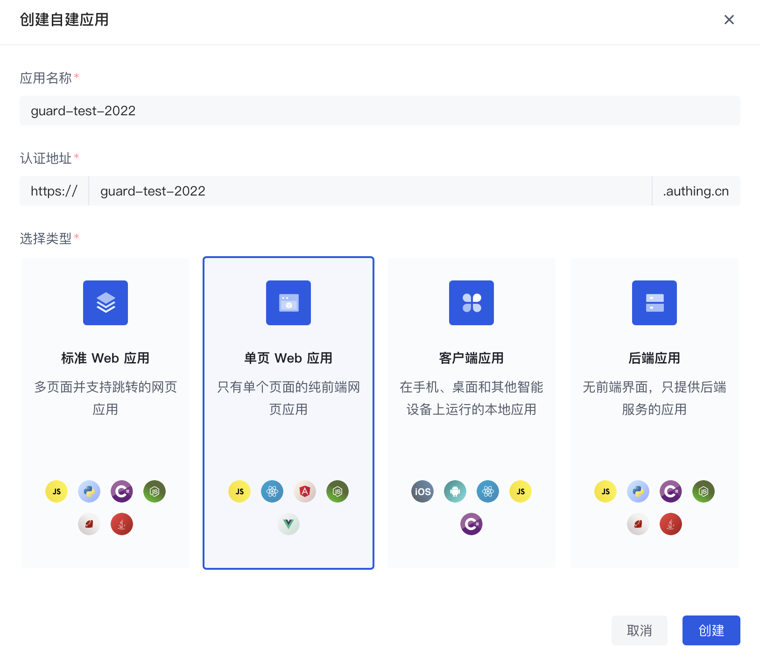This screenshot has width=760, height=657.
Task: Click the Android icon in 客户端应用 card
Action: [x=455, y=491]
